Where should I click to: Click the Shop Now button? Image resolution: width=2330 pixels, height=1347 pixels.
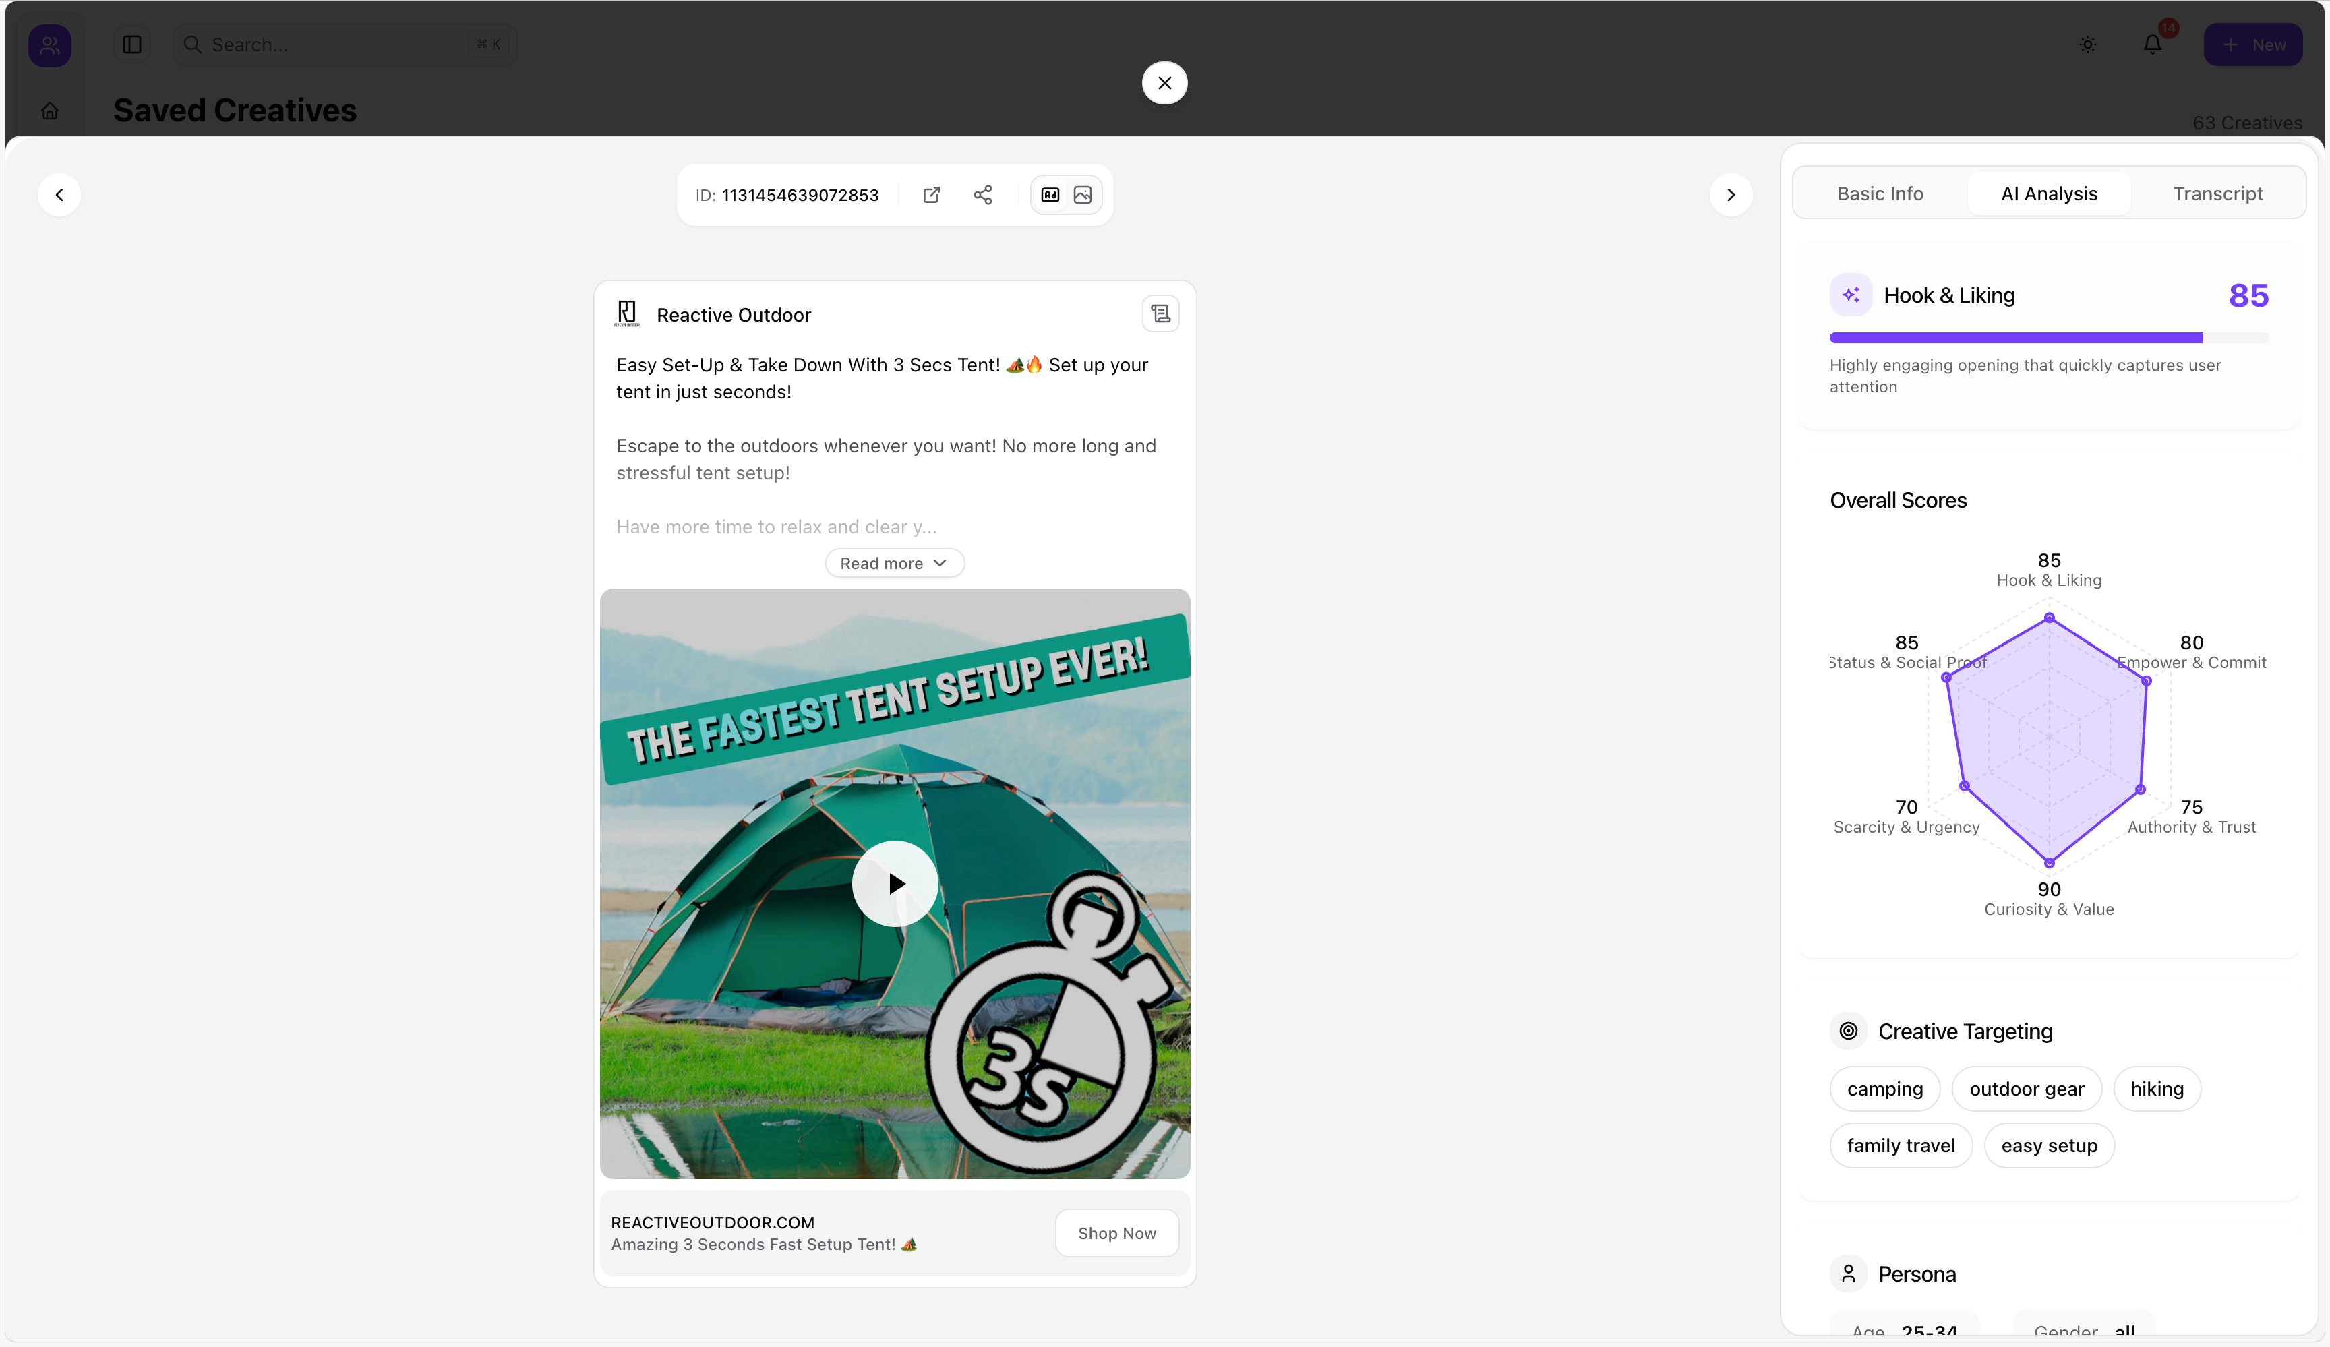click(1116, 1233)
